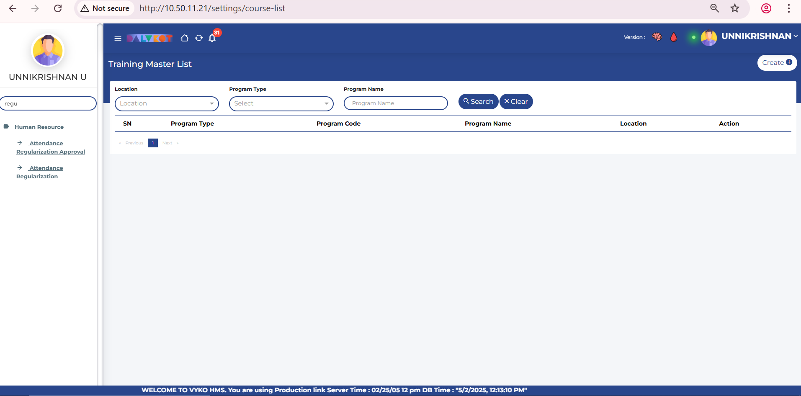The image size is (801, 396).
Task: Reload the page in browser
Action: [x=58, y=8]
